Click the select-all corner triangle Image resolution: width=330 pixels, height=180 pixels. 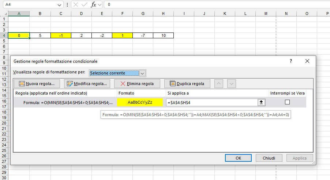pos(5,14)
